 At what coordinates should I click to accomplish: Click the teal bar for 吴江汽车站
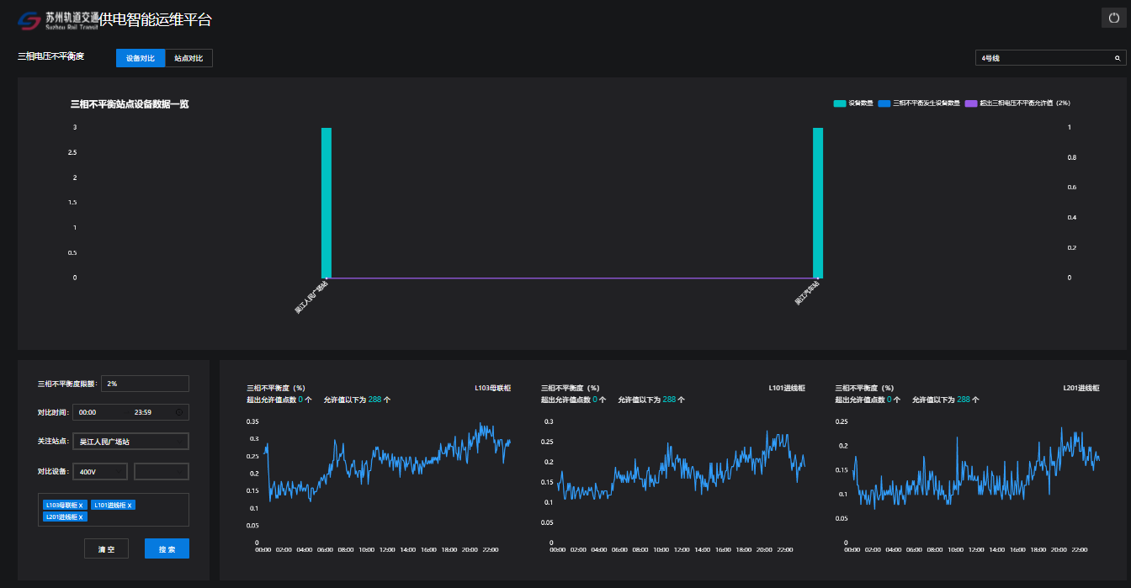point(818,203)
